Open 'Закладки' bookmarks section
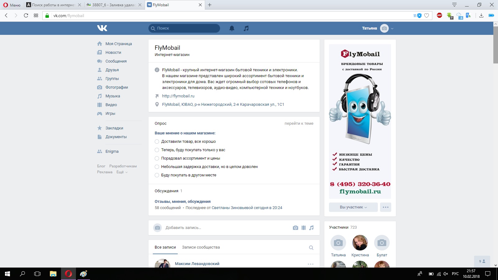This screenshot has height=280, width=498. click(x=114, y=128)
